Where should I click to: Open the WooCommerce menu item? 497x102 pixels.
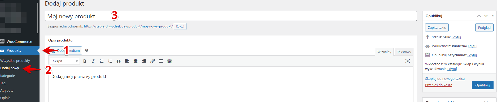[x=19, y=41]
